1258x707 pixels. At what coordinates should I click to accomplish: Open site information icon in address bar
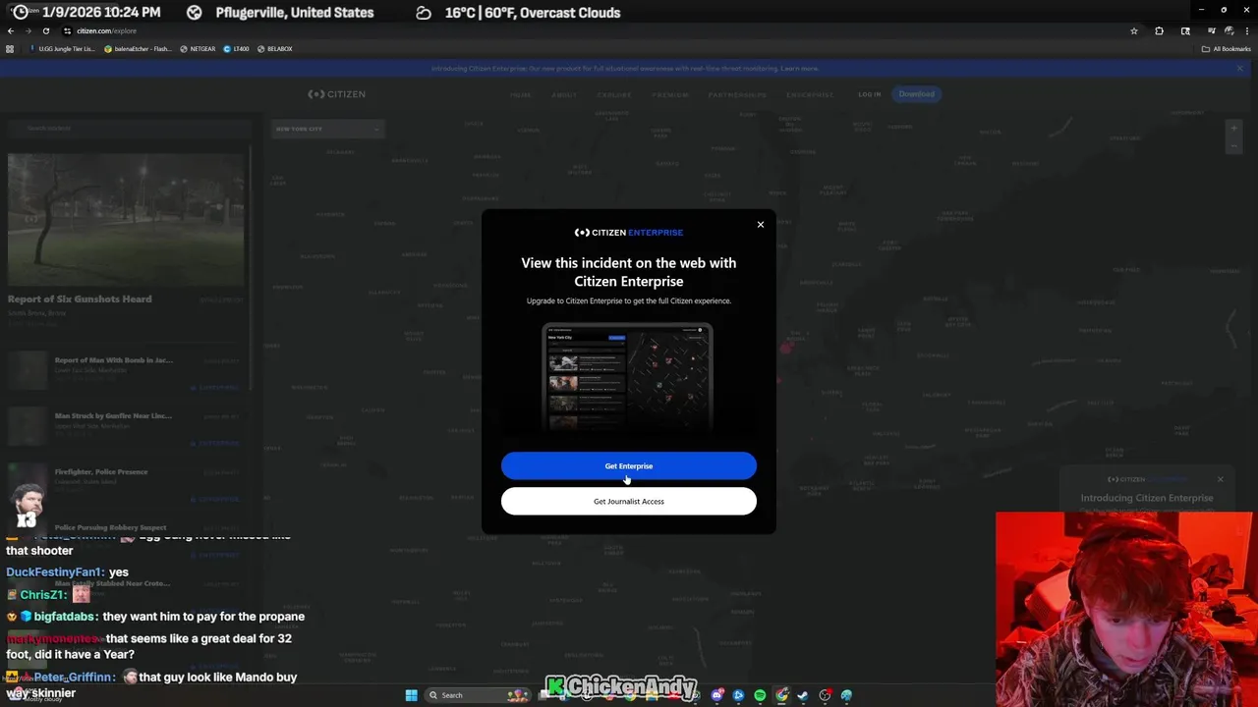[67, 30]
